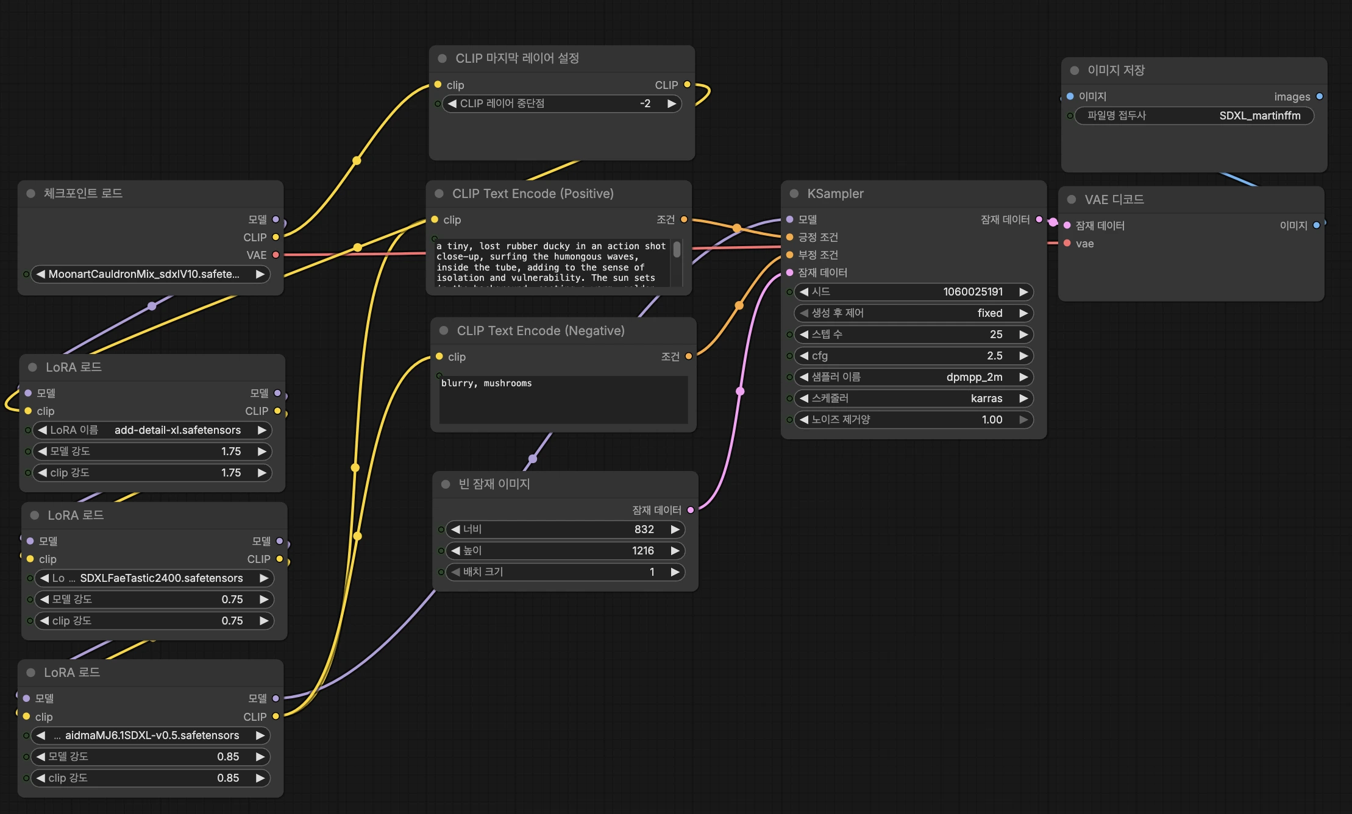Collapse the CLIP 마지막 레이어 설정 node dot
Viewport: 1352px width, 814px height.
[x=443, y=58]
